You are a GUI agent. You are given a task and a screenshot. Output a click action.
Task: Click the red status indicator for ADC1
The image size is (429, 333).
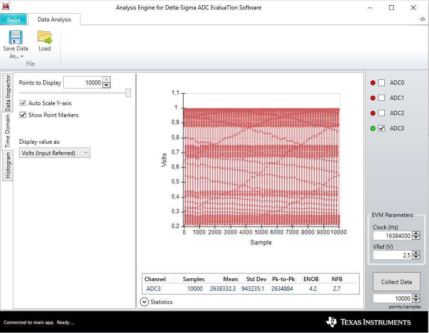pyautogui.click(x=372, y=98)
